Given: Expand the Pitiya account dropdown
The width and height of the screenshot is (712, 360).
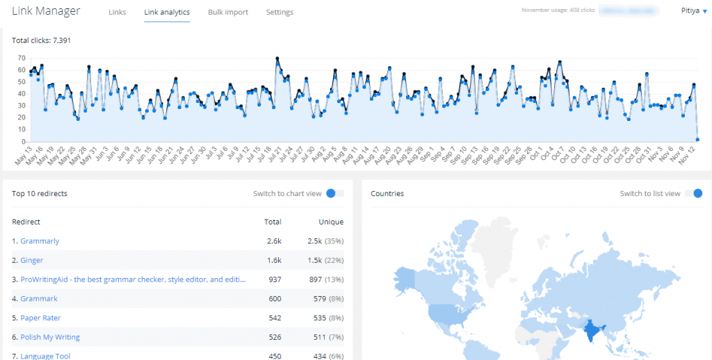Looking at the screenshot, I should tap(694, 11).
